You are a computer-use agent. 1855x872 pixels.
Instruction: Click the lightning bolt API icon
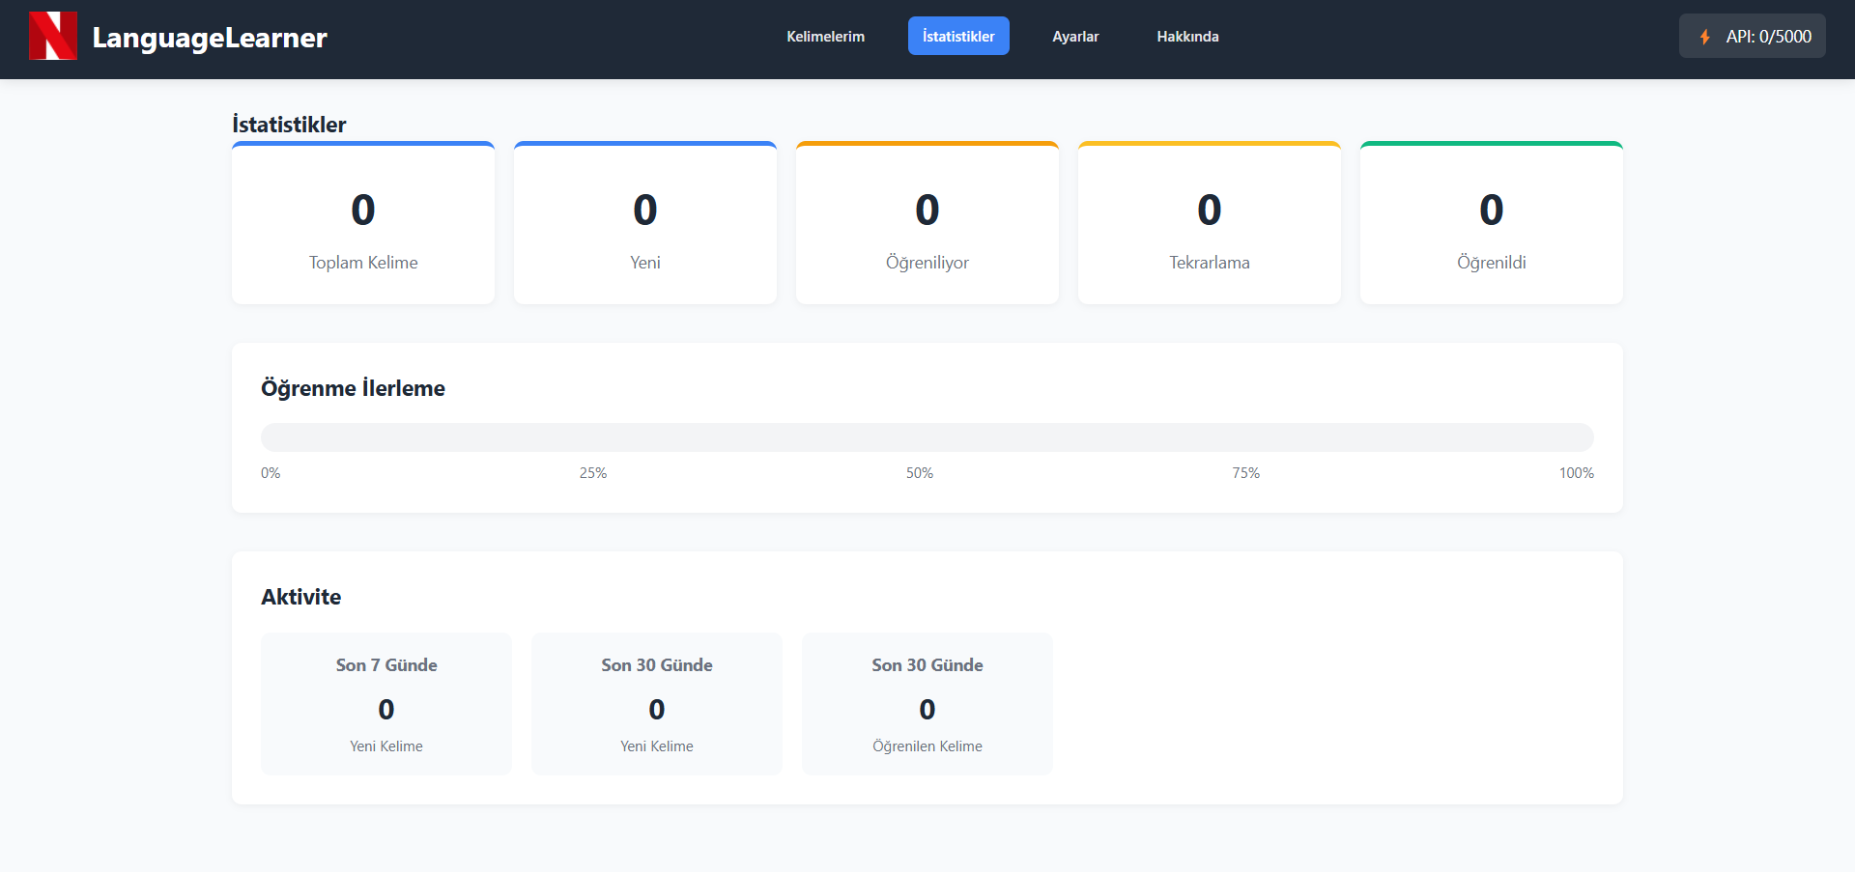pos(1705,37)
